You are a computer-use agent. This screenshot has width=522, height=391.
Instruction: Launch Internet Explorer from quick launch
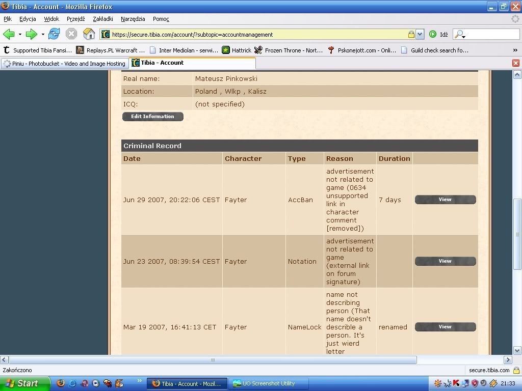72,383
